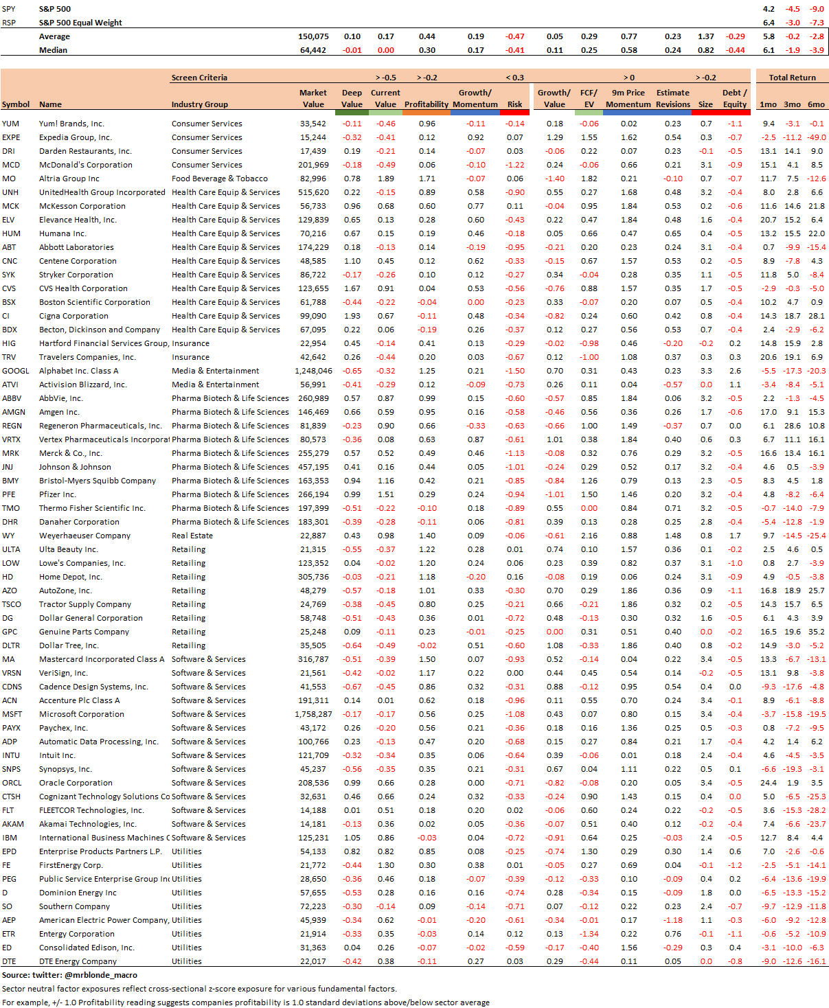Select Regeneron Pharmaceuticals, Inc. cell
This screenshot has height=1008, width=829.
tap(100, 426)
